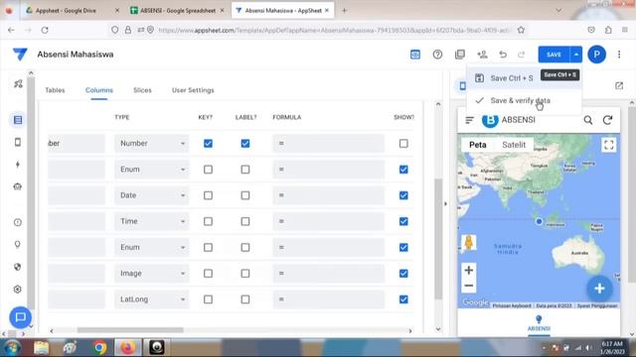The height and width of the screenshot is (357, 636).
Task: Click the sync refresh icon in preview
Action: click(607, 120)
